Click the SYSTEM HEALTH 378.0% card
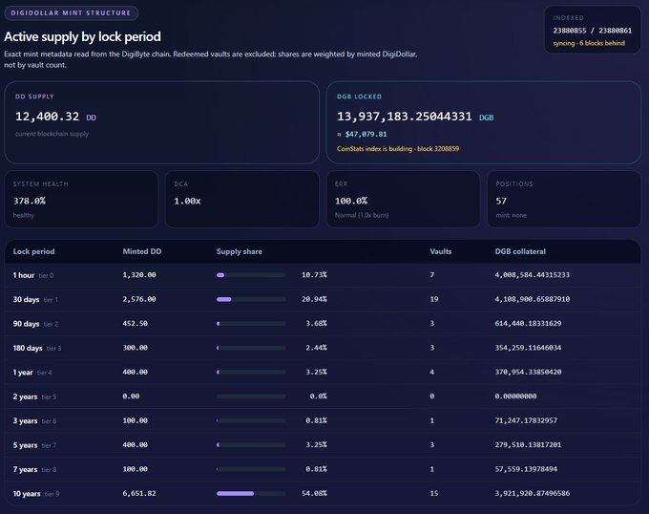 click(x=81, y=200)
